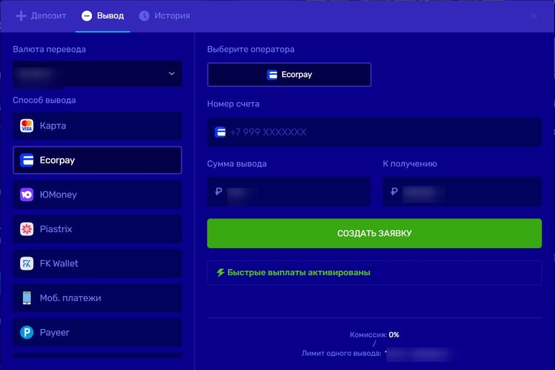Close the withdrawal dialog with the X

tap(533, 16)
